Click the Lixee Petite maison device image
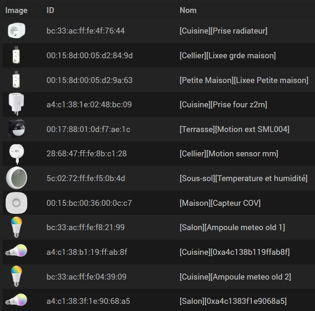Viewport: 315px width, 311px height. [x=16, y=80]
